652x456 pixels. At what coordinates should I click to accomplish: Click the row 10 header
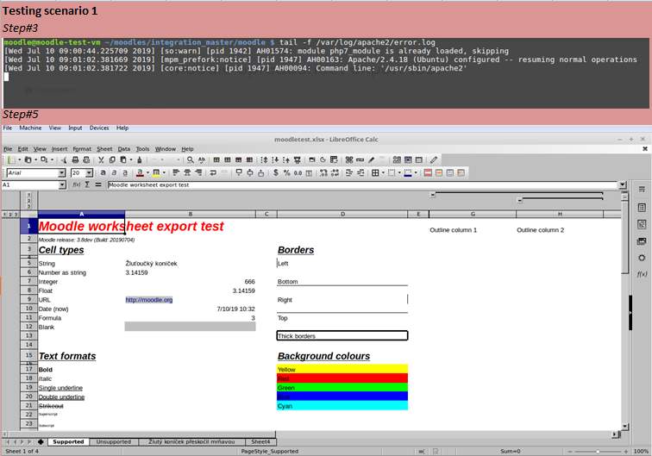tap(28, 309)
